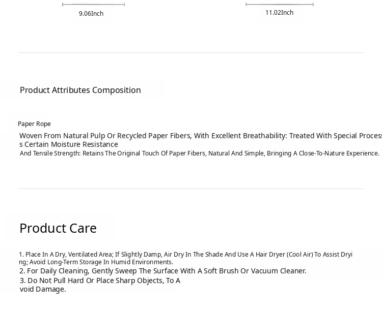382x312 pixels.
Task: Click the 'void Damage.' text line
Action: click(43, 289)
